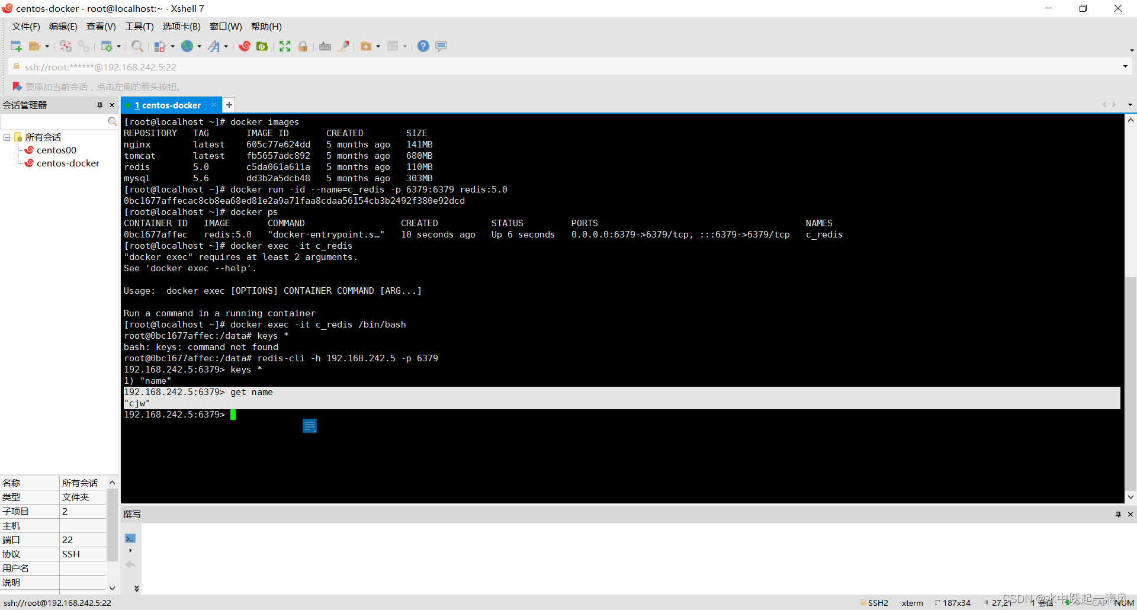
Task: Click the 端口 value 22 cell
Action: click(x=83, y=540)
